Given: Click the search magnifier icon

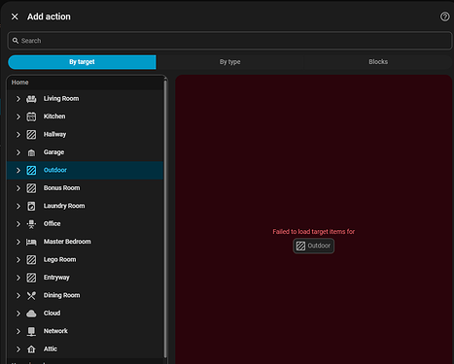Looking at the screenshot, I should (16, 41).
